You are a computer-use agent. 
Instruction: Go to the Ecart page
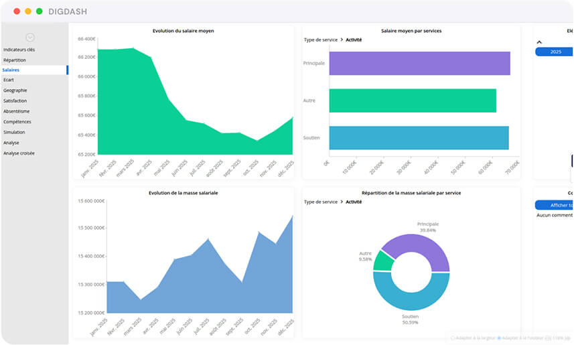click(x=9, y=80)
